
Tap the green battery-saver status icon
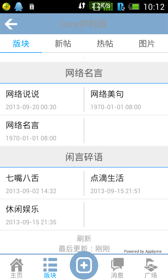tap(6, 7)
